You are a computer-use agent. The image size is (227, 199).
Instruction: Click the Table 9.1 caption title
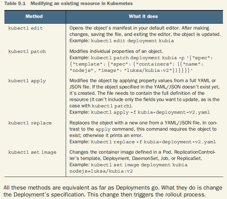[67, 4]
